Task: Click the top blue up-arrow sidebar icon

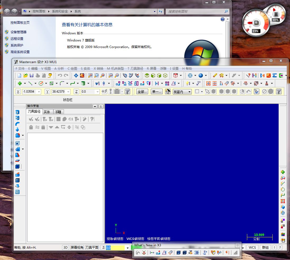Action: (x=17, y=112)
